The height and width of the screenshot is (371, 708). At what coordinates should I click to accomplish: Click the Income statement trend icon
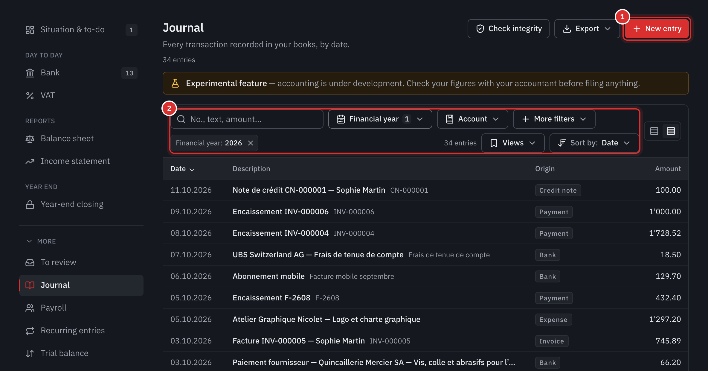[30, 161]
